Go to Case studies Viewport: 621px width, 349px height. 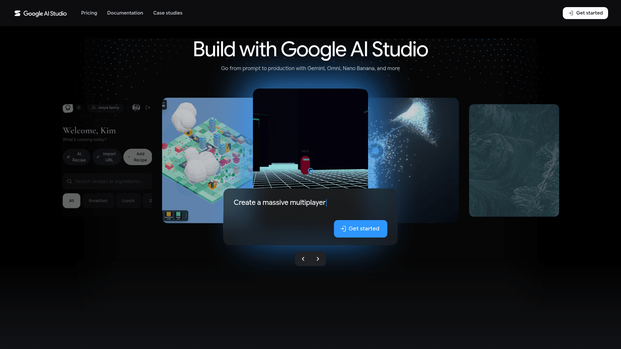tap(168, 13)
